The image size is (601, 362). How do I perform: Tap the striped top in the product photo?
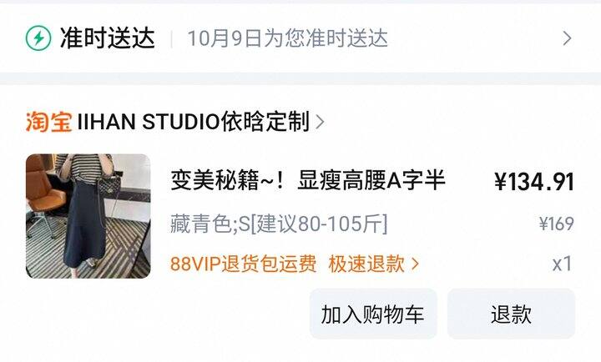click(86, 168)
